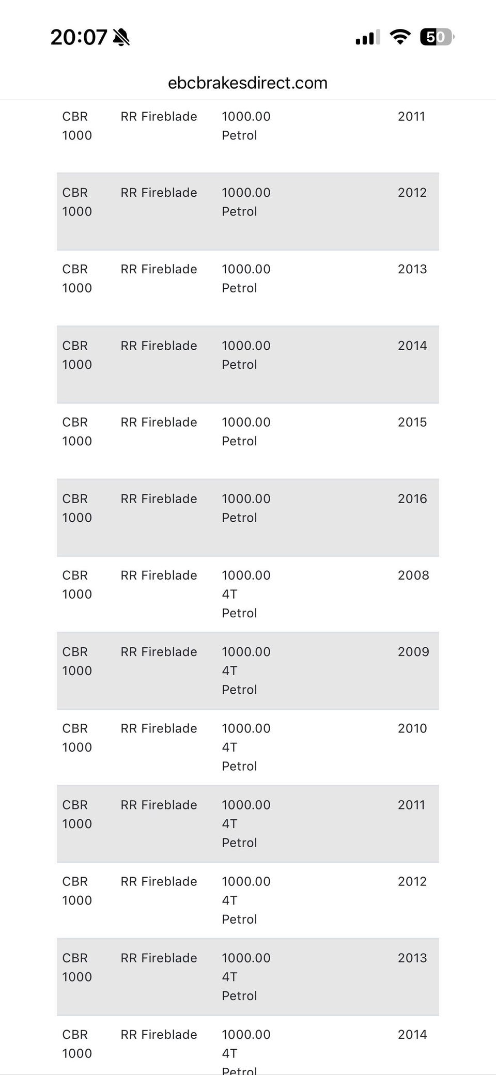This screenshot has width=496, height=1075.
Task: Tap the Wi-Fi status icon
Action: (x=400, y=37)
